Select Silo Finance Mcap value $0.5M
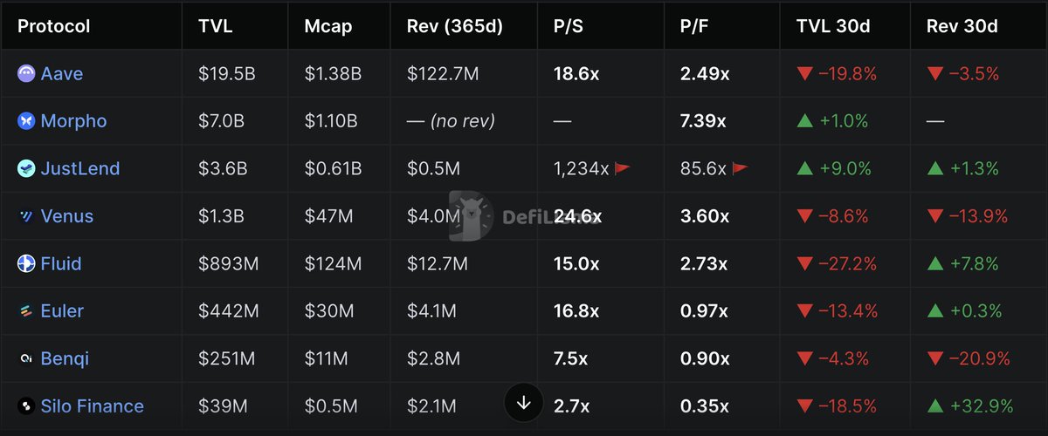The image size is (1048, 436). (331, 406)
